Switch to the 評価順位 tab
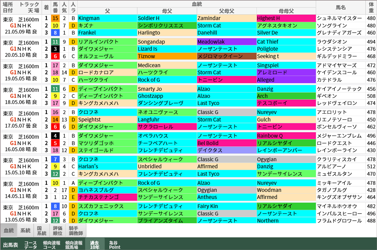 click(x=58, y=230)
